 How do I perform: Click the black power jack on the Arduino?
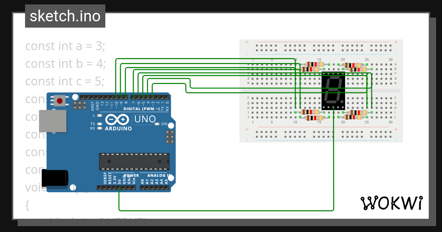[55, 177]
